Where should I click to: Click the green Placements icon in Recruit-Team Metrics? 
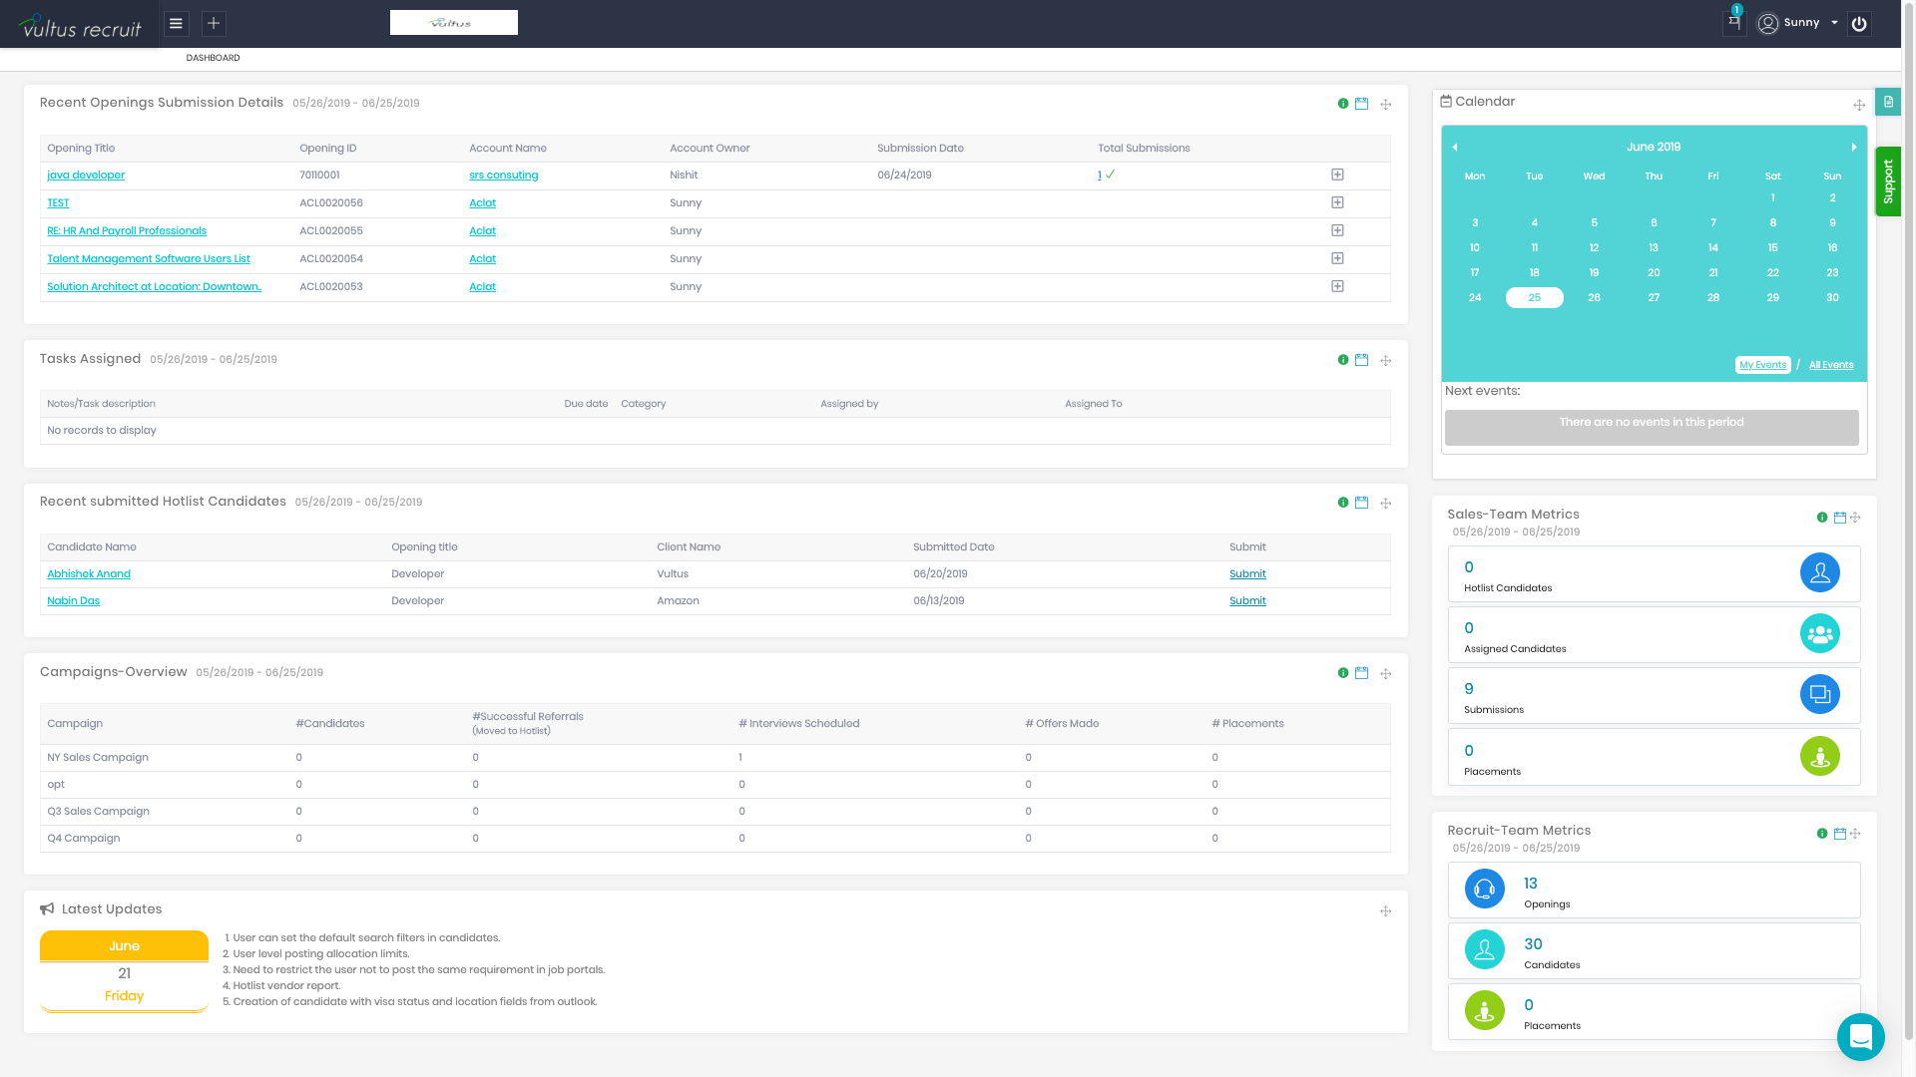tap(1484, 1010)
